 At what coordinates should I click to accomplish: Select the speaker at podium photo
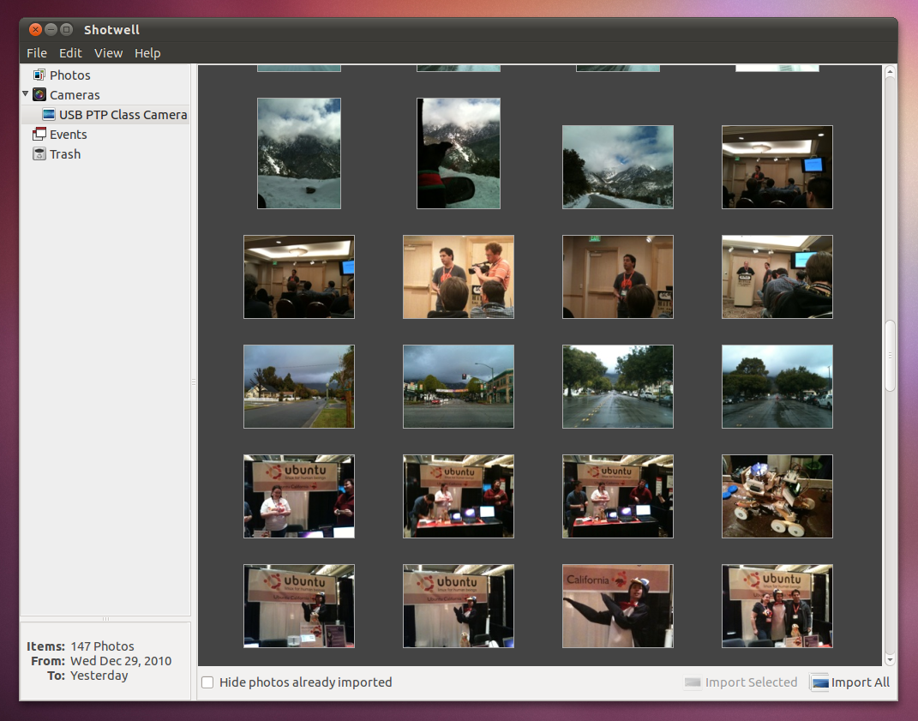pos(777,277)
